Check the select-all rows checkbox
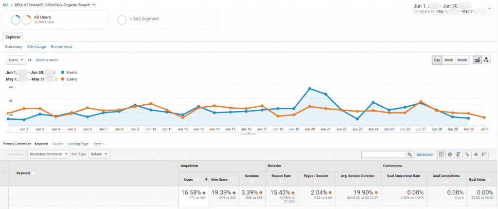This screenshot has width=498, height=209. click(x=5, y=173)
